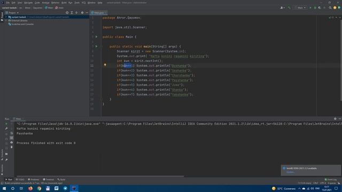Select opened file locate icon in Project panel

67,13
